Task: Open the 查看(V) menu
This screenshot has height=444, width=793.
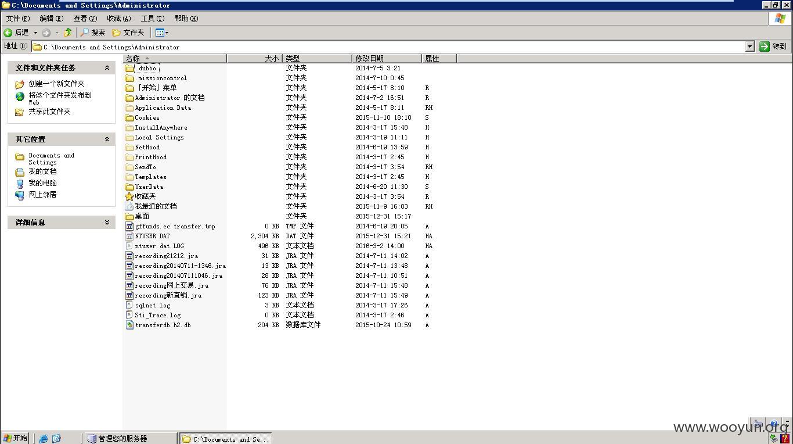Action: pyautogui.click(x=85, y=19)
